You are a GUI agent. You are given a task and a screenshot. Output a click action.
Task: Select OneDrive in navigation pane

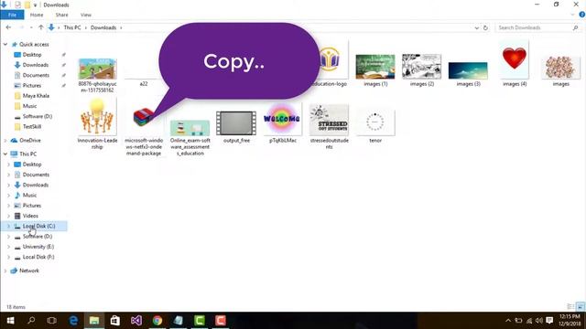[x=30, y=141]
